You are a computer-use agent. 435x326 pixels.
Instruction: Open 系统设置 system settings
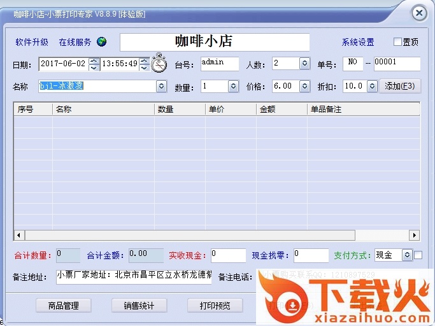click(x=358, y=42)
